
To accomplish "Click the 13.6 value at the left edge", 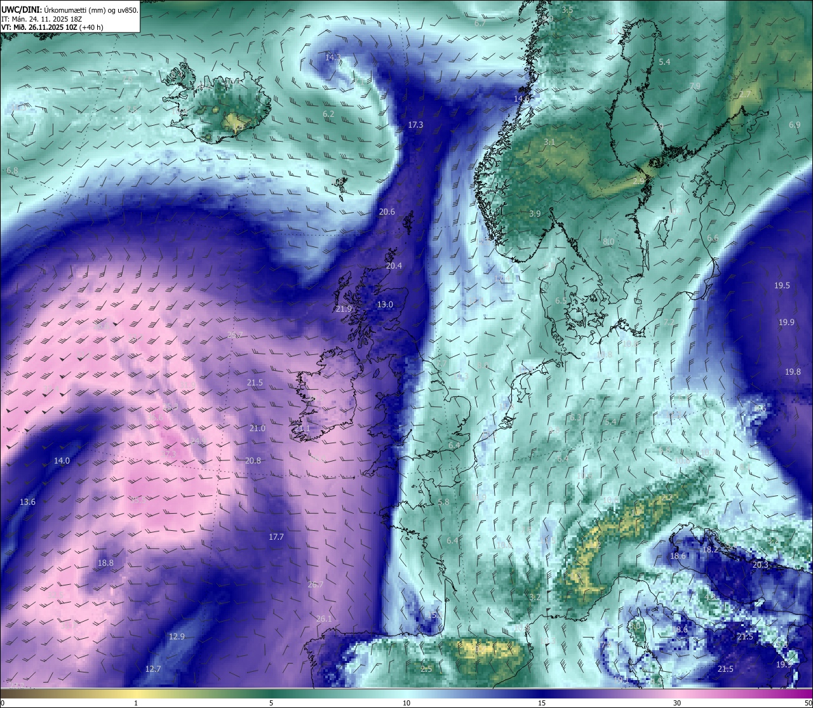I will coord(27,502).
